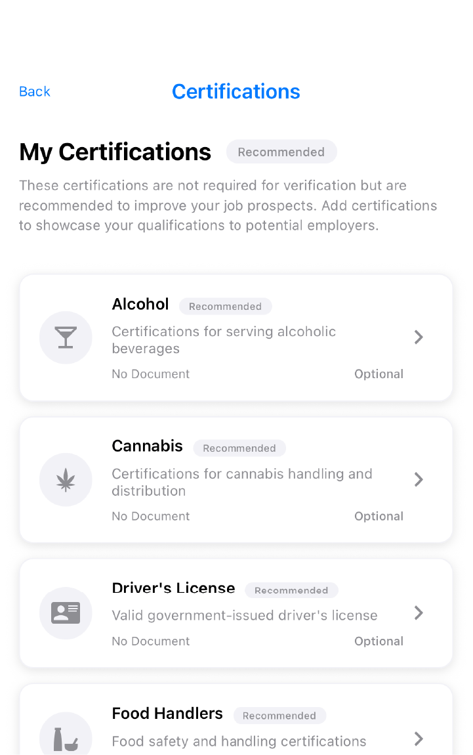Click the Recommended badge beside My Certifications
Image resolution: width=473 pixels, height=755 pixels.
[x=281, y=152]
